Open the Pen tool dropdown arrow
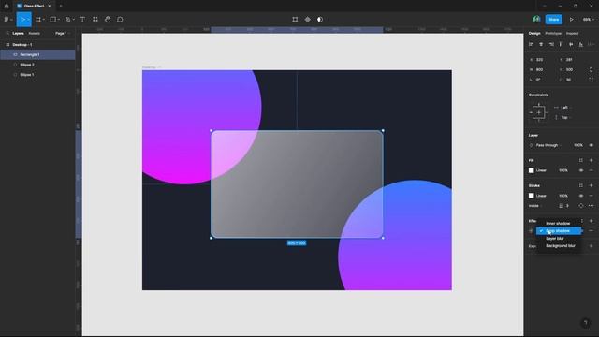This screenshot has width=599, height=337. tap(73, 20)
